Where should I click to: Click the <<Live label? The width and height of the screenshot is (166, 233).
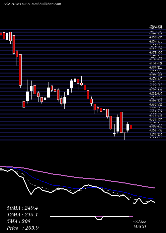[x=140, y=222]
